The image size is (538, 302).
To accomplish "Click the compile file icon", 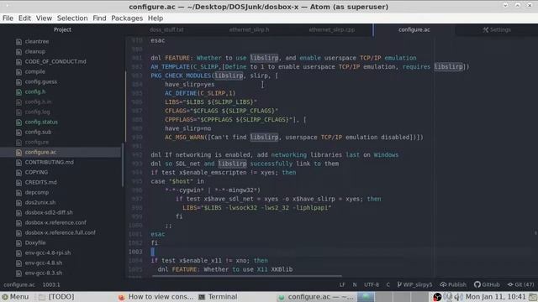I will pyautogui.click(x=18, y=72).
